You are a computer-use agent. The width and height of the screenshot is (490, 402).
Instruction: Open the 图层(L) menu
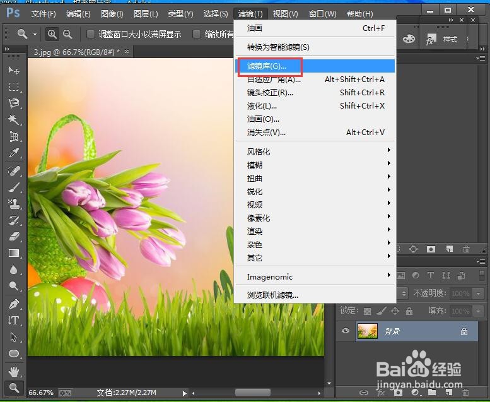146,14
